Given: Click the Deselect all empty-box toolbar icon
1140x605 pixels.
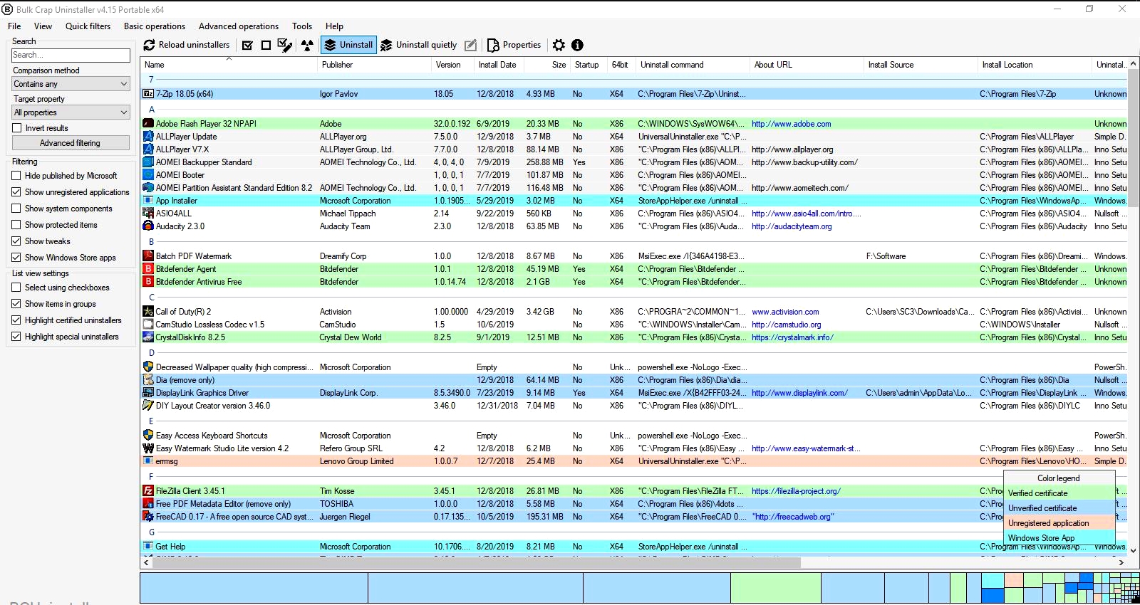Looking at the screenshot, I should 266,45.
